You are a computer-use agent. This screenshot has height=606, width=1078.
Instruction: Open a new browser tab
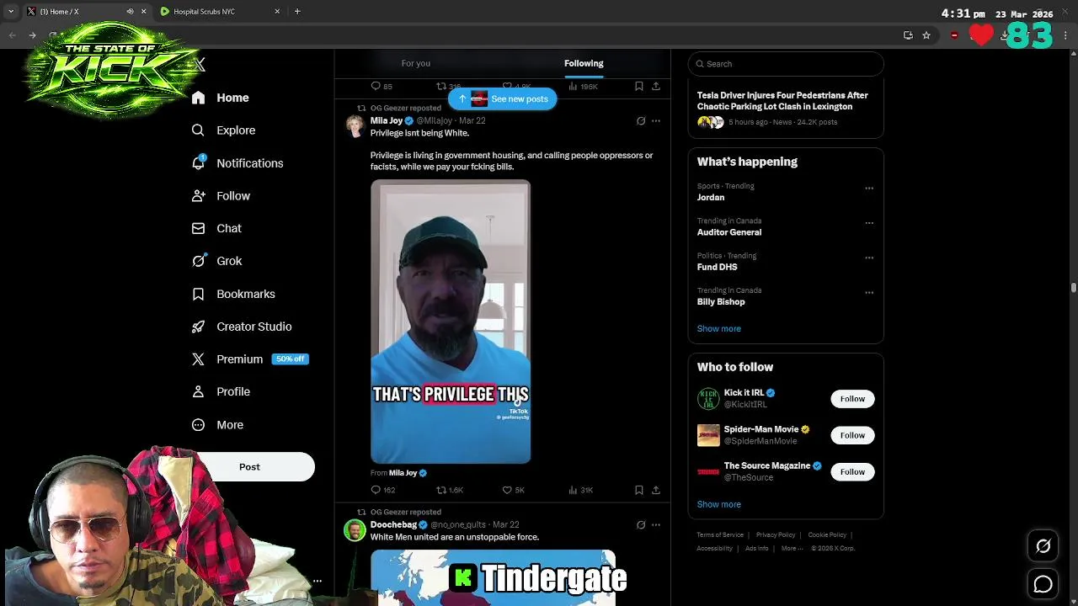tap(297, 12)
